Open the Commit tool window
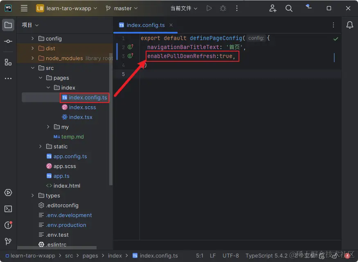 pos(8,41)
